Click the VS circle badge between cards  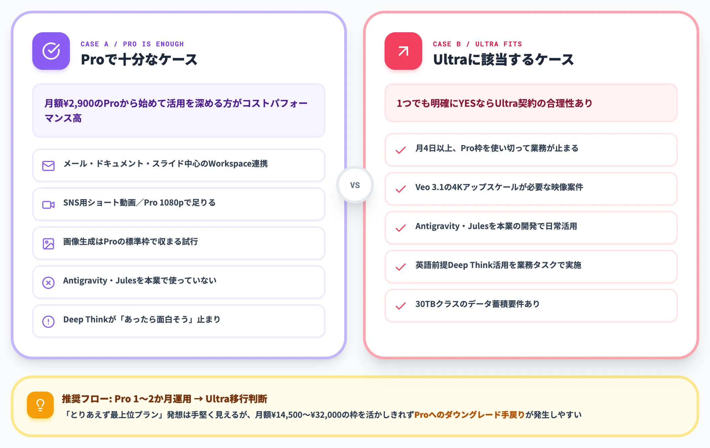(355, 185)
